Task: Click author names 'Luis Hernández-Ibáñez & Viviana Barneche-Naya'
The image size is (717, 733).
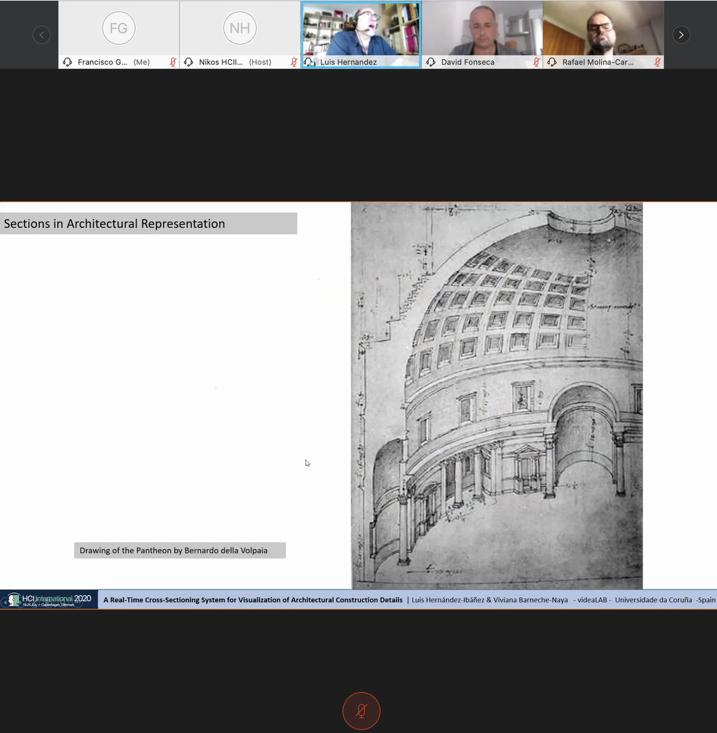Action: pos(490,600)
